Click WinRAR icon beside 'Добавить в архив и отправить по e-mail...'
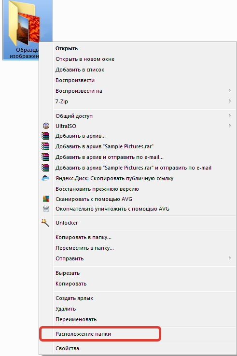 click(x=45, y=157)
